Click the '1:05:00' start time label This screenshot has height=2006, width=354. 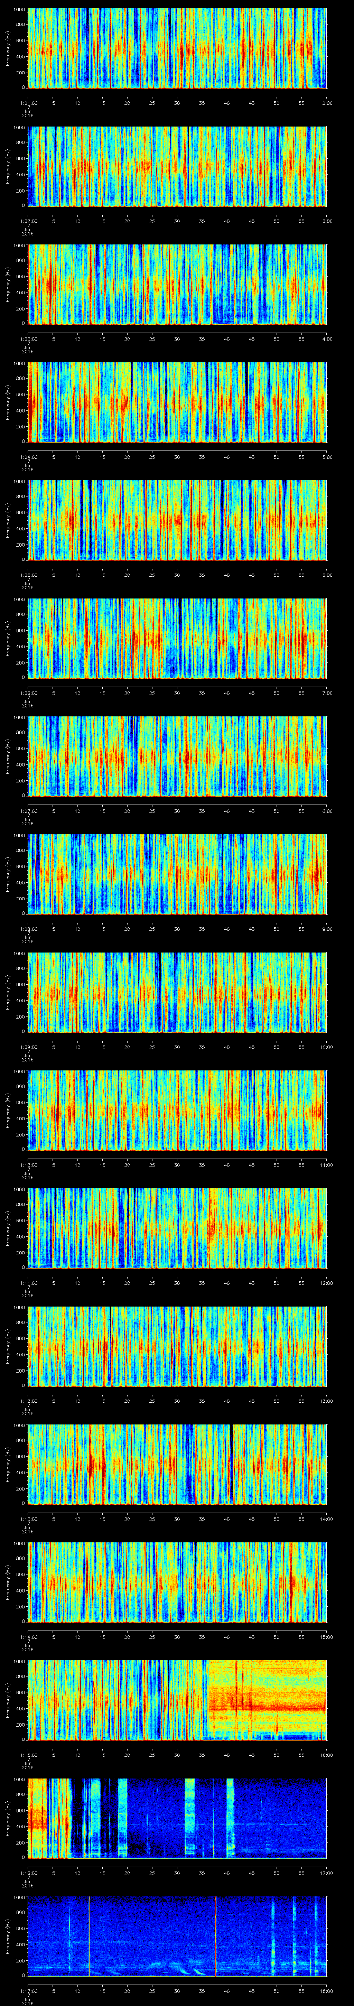28,575
